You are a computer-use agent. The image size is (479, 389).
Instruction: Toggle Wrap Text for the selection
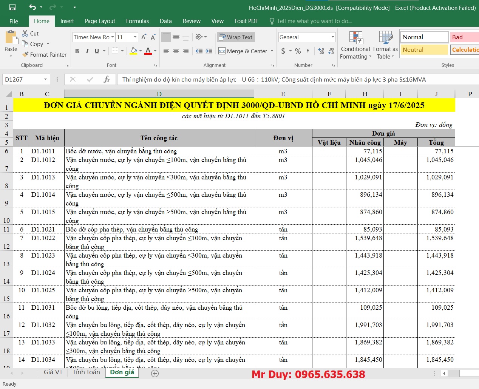[x=236, y=37]
